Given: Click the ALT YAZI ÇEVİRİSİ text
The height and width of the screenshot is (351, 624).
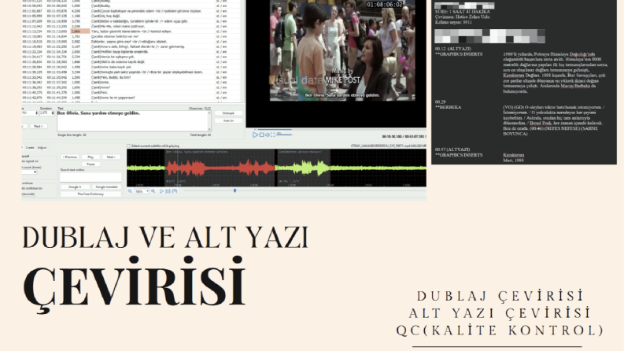Looking at the screenshot, I should (x=500, y=313).
